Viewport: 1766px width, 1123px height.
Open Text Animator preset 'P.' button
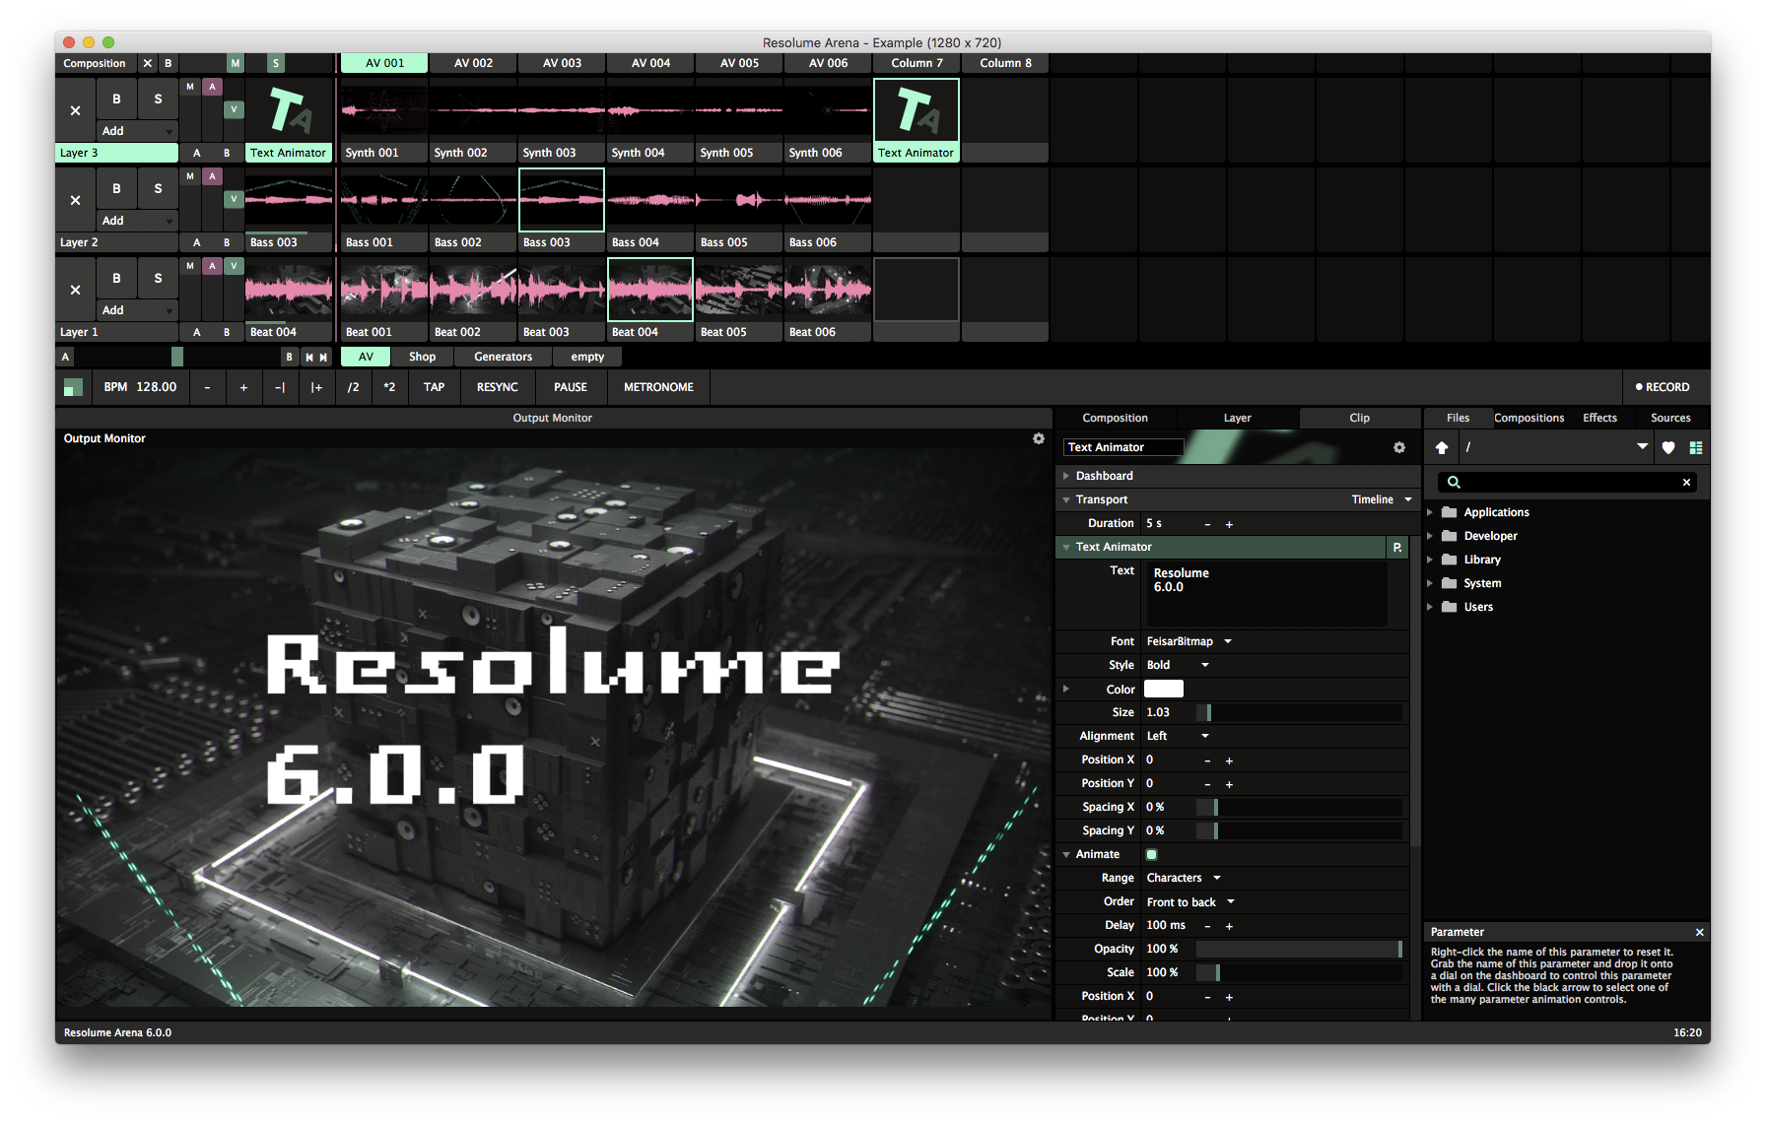(1397, 547)
